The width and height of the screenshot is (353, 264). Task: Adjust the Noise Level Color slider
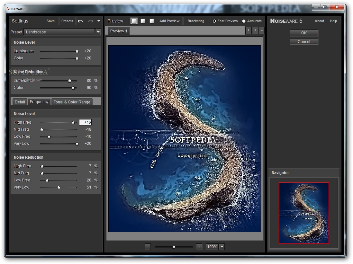pyautogui.click(x=77, y=58)
